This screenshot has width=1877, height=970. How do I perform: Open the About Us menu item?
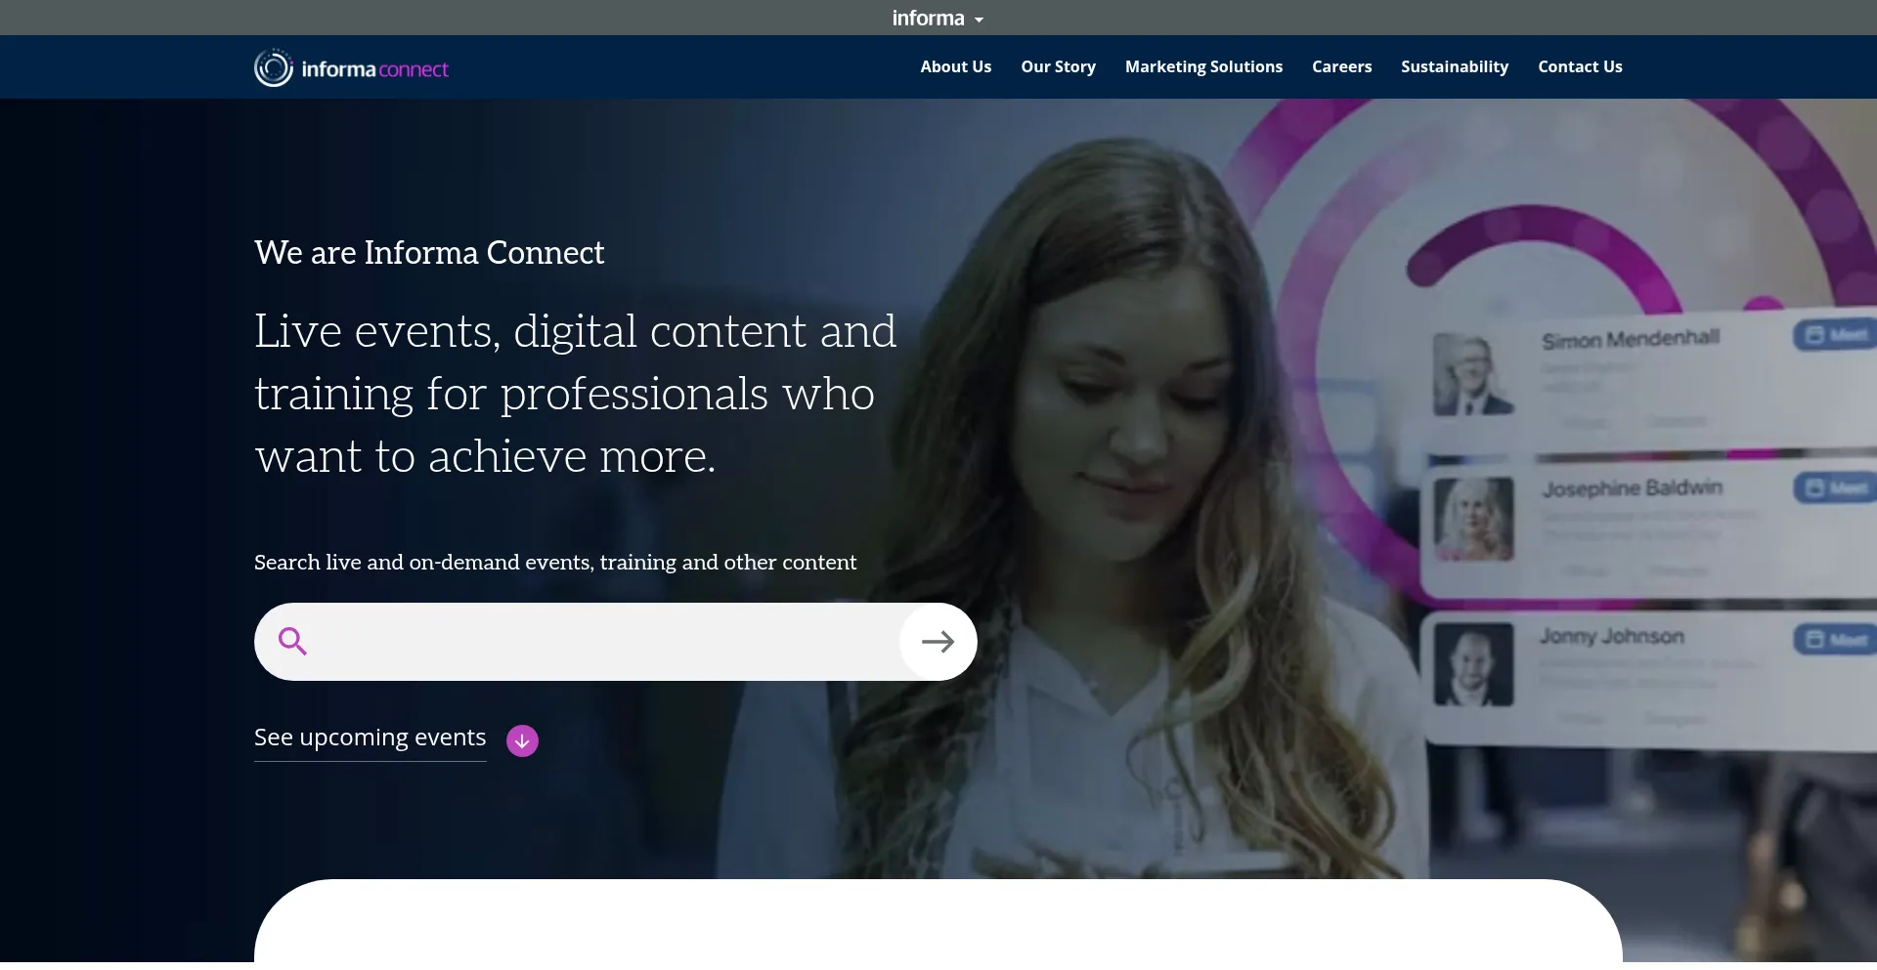(x=955, y=66)
